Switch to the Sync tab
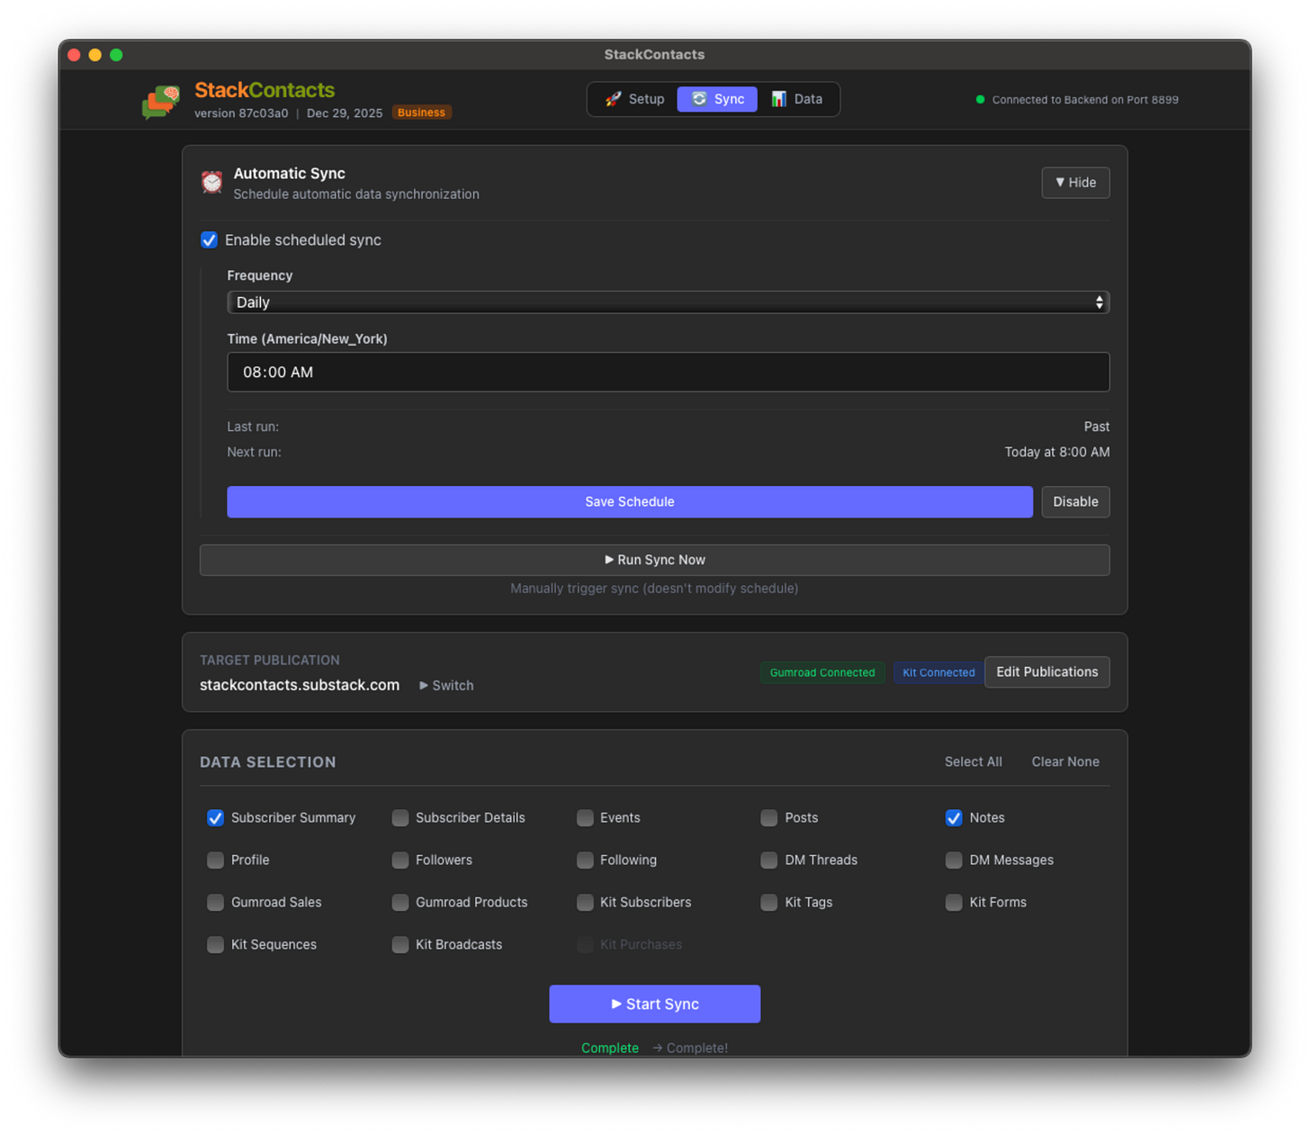The height and width of the screenshot is (1135, 1310). click(717, 99)
